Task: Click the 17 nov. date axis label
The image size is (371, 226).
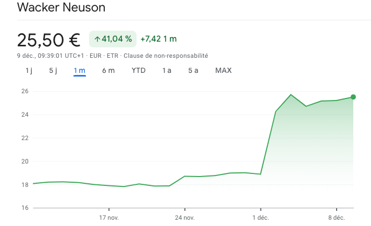Action: click(x=109, y=217)
